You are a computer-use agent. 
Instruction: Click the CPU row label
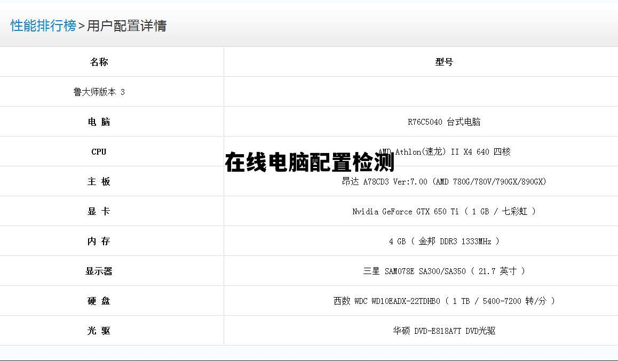pos(99,151)
